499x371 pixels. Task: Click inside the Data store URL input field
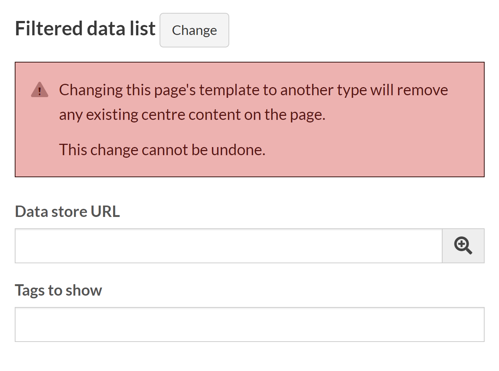point(221,246)
